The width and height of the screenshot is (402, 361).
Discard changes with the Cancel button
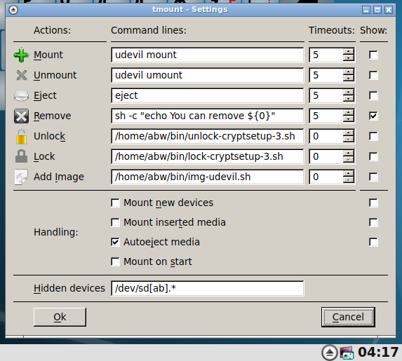pos(348,317)
